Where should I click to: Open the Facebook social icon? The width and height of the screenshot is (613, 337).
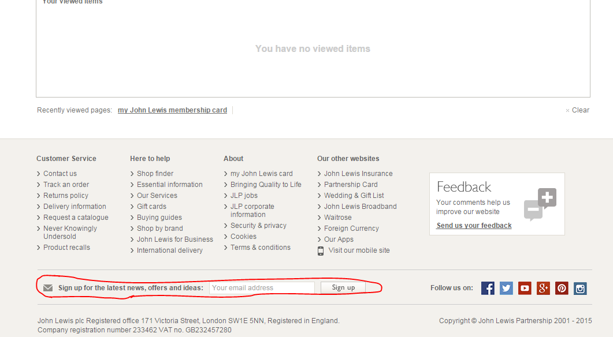(488, 288)
